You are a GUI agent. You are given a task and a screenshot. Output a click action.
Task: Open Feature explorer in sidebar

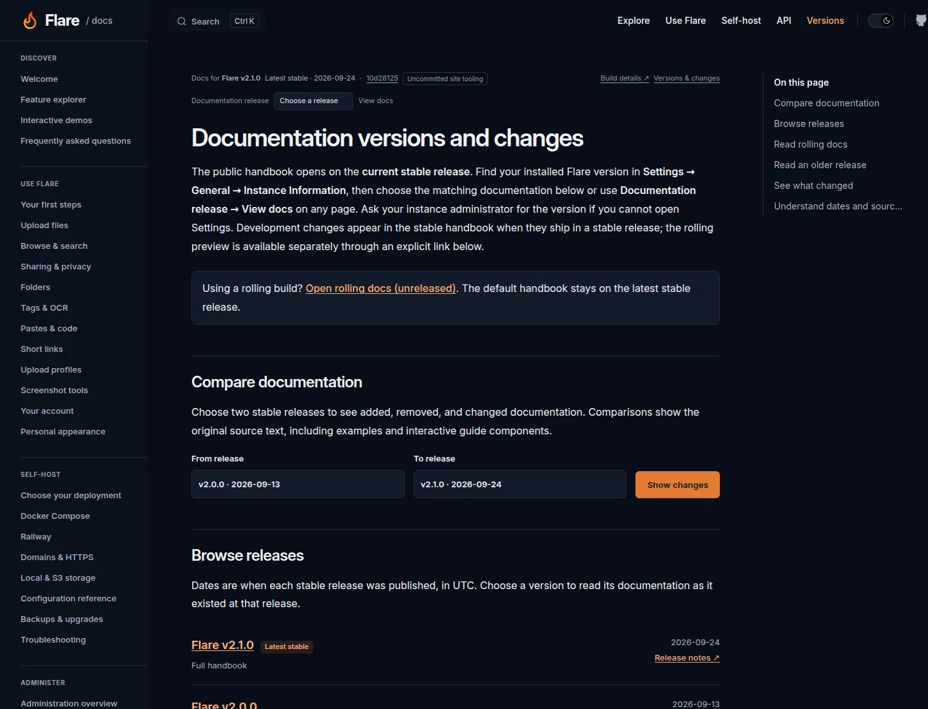53,100
